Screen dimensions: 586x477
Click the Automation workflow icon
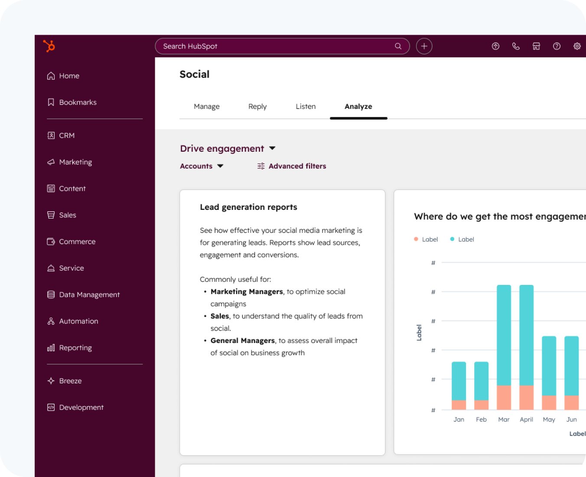(x=51, y=321)
